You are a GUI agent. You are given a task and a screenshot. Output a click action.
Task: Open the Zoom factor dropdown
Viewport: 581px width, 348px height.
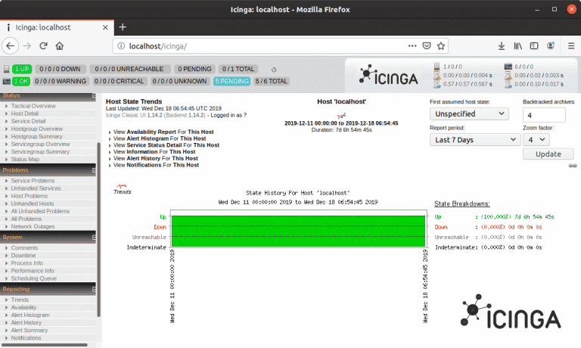coord(536,140)
